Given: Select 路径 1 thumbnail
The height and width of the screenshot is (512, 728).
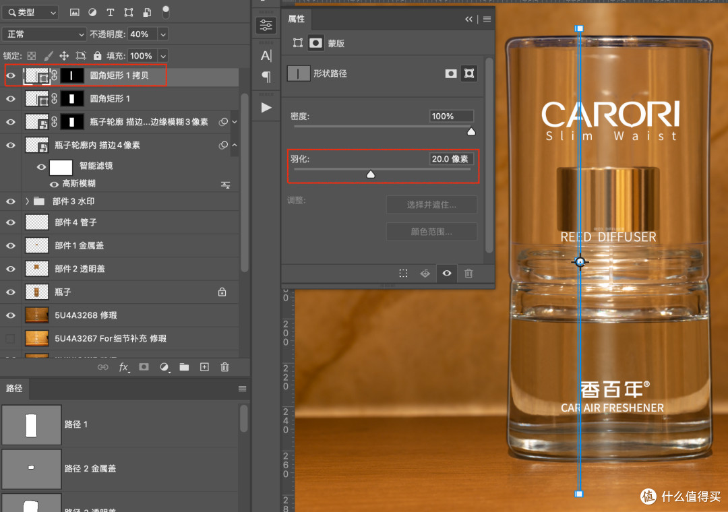Looking at the screenshot, I should click(31, 424).
